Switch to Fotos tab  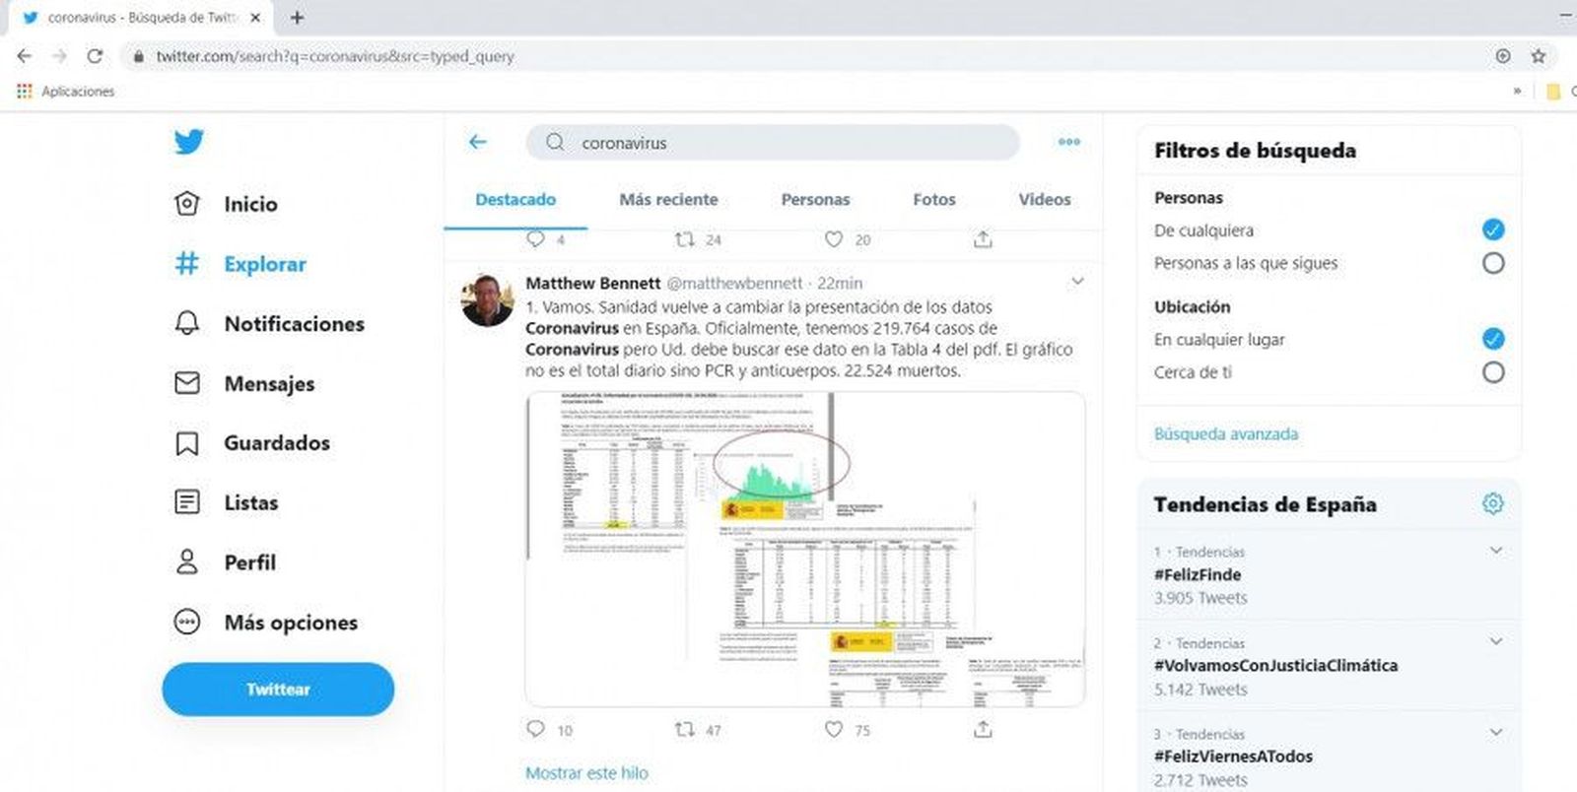point(934,199)
